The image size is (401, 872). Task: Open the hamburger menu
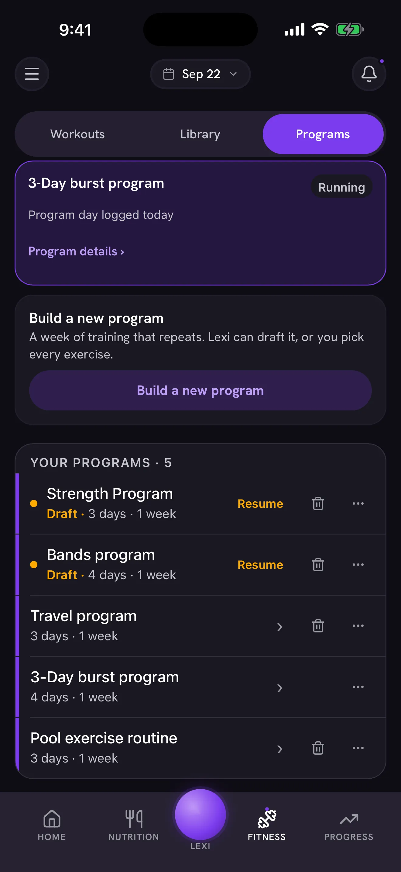pyautogui.click(x=32, y=74)
